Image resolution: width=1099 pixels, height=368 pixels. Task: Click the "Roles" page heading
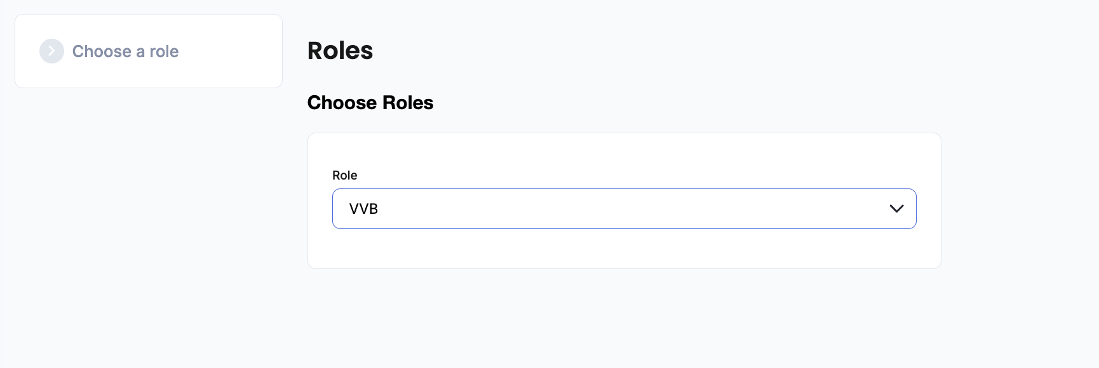coord(340,51)
